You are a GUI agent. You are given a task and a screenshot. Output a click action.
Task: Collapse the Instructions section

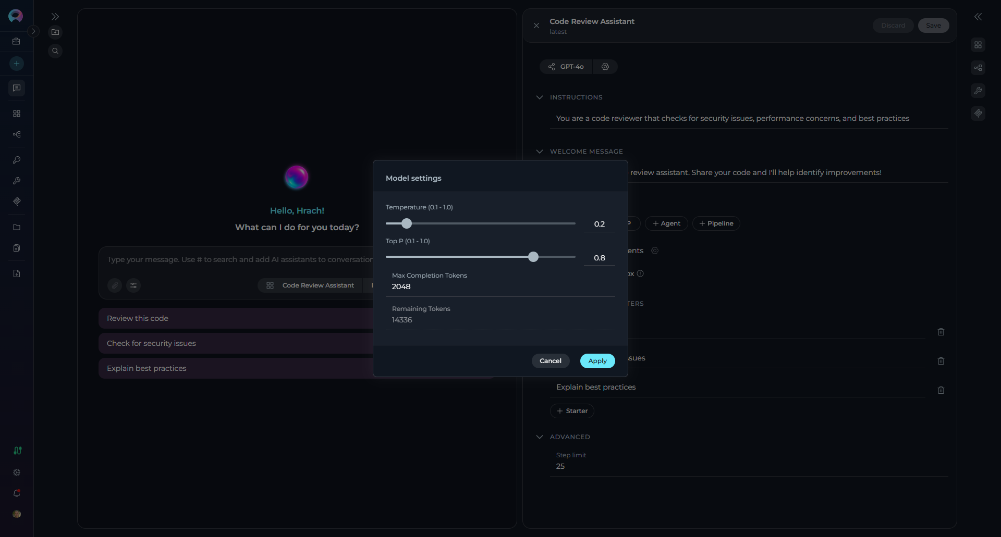click(x=540, y=97)
